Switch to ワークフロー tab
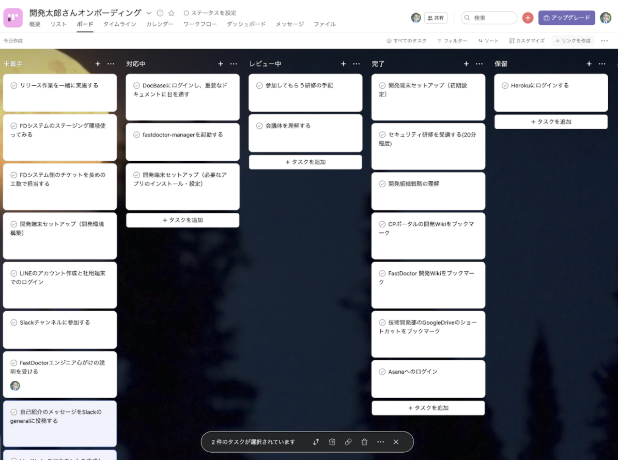The width and height of the screenshot is (618, 460). point(200,24)
